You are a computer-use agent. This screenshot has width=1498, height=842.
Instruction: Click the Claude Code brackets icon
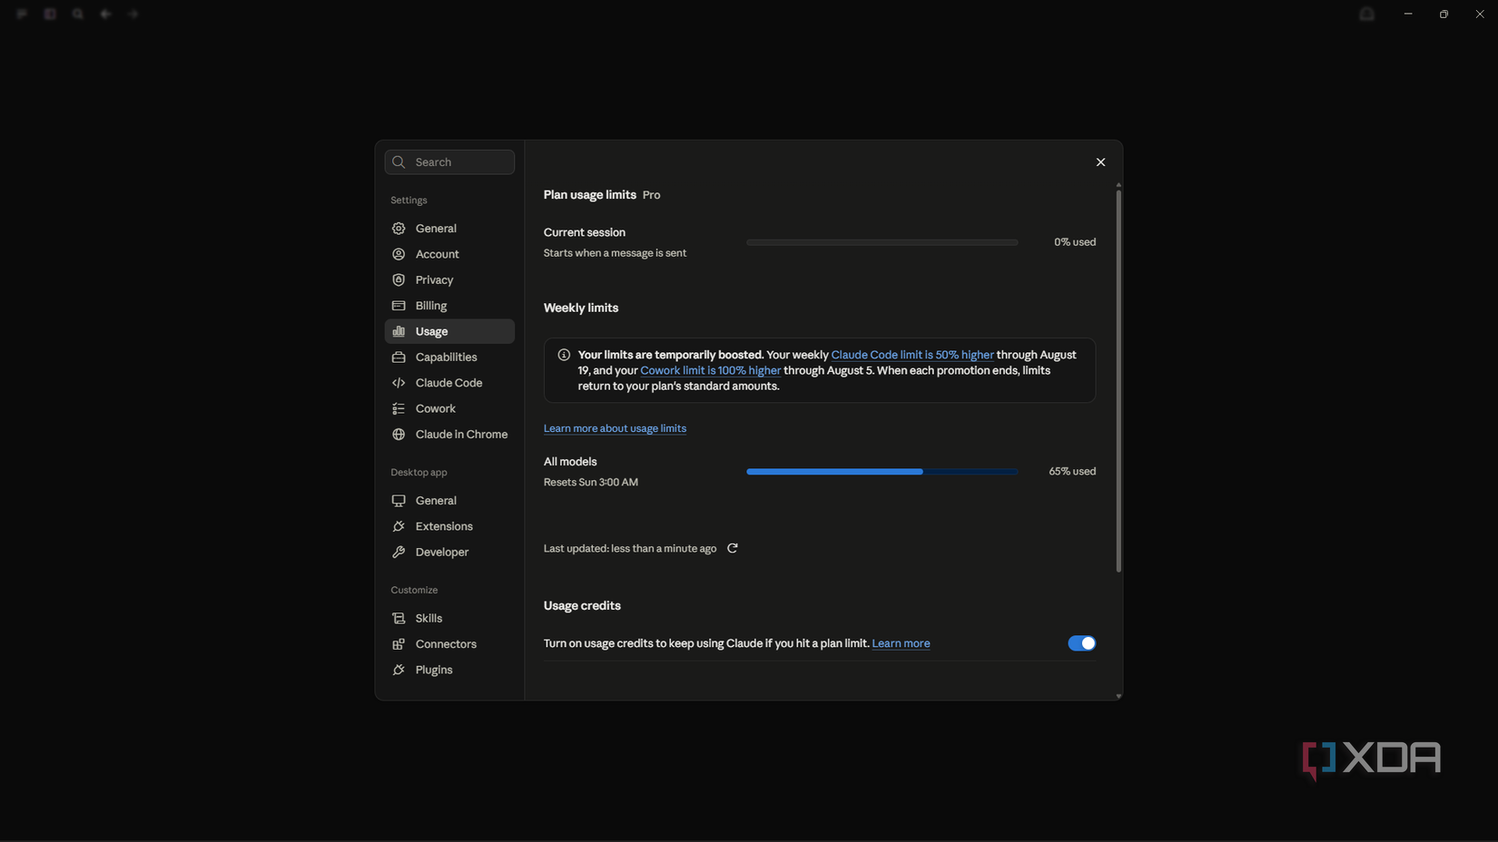pos(399,383)
